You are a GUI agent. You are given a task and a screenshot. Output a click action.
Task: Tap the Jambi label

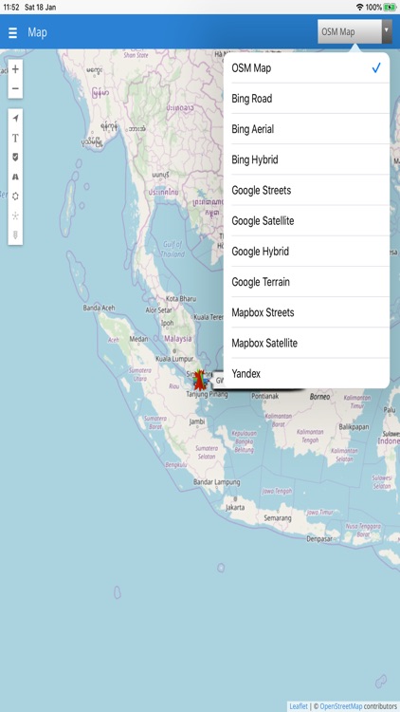197,422
